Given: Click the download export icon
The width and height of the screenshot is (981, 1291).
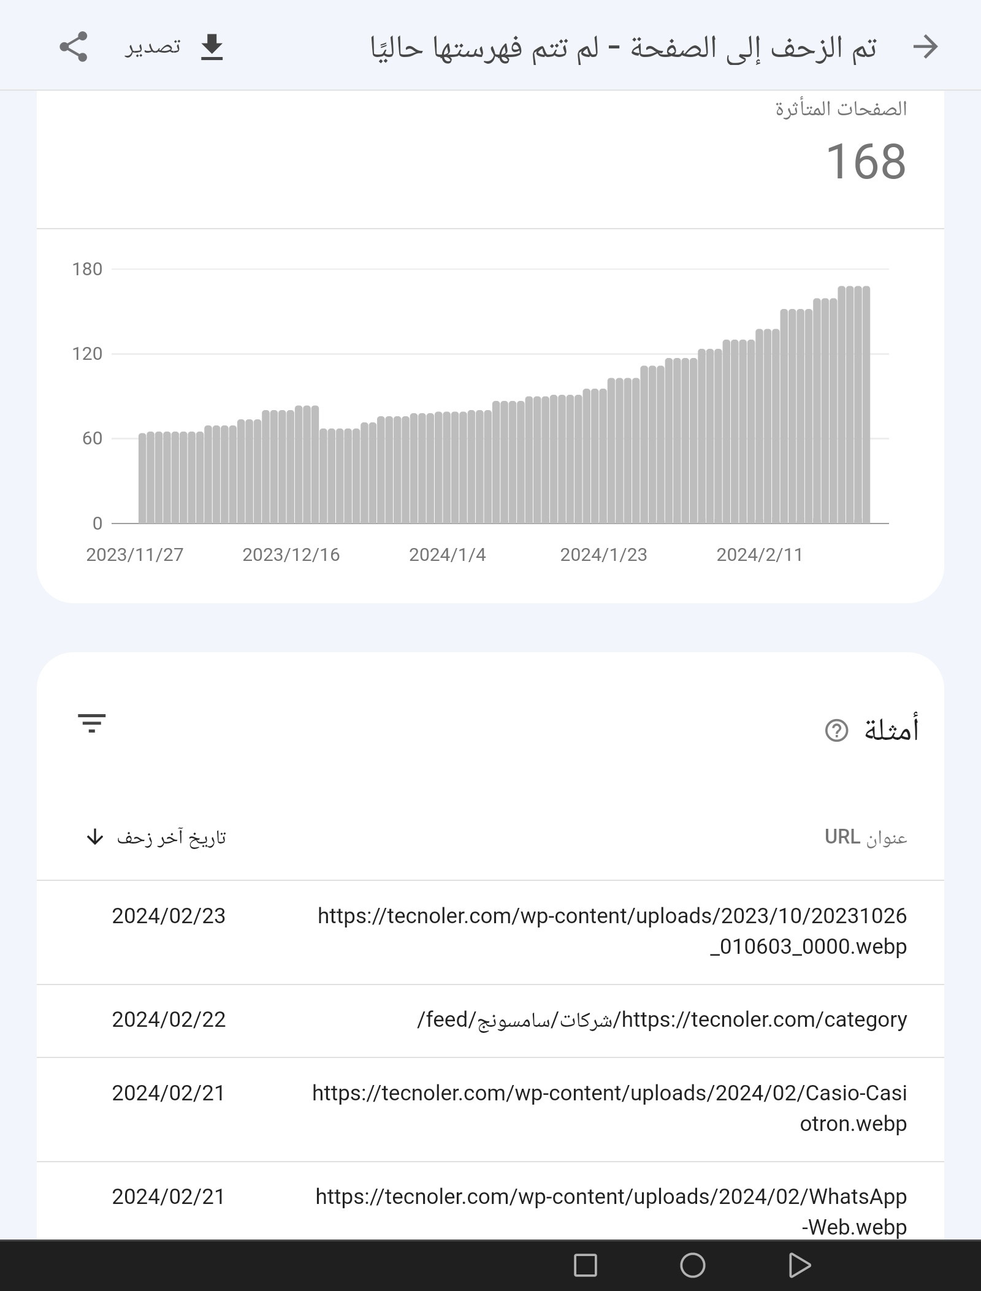Looking at the screenshot, I should pos(212,47).
